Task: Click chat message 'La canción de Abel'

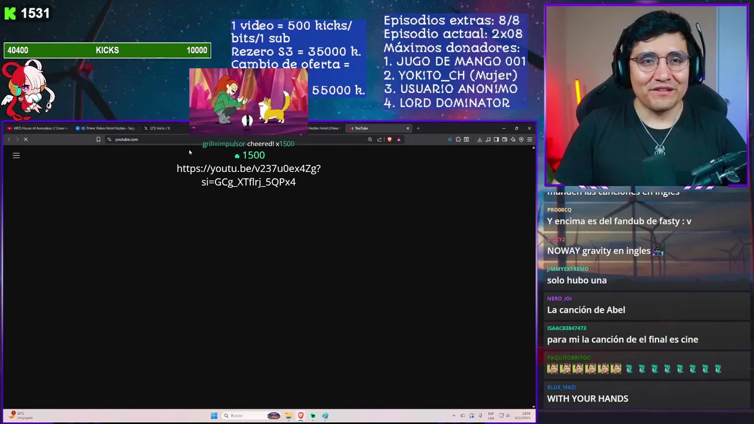Action: [586, 310]
